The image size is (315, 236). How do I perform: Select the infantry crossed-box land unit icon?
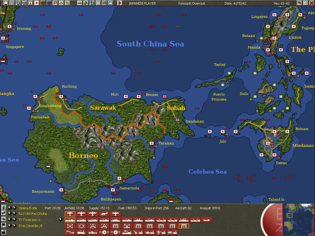click(70, 226)
